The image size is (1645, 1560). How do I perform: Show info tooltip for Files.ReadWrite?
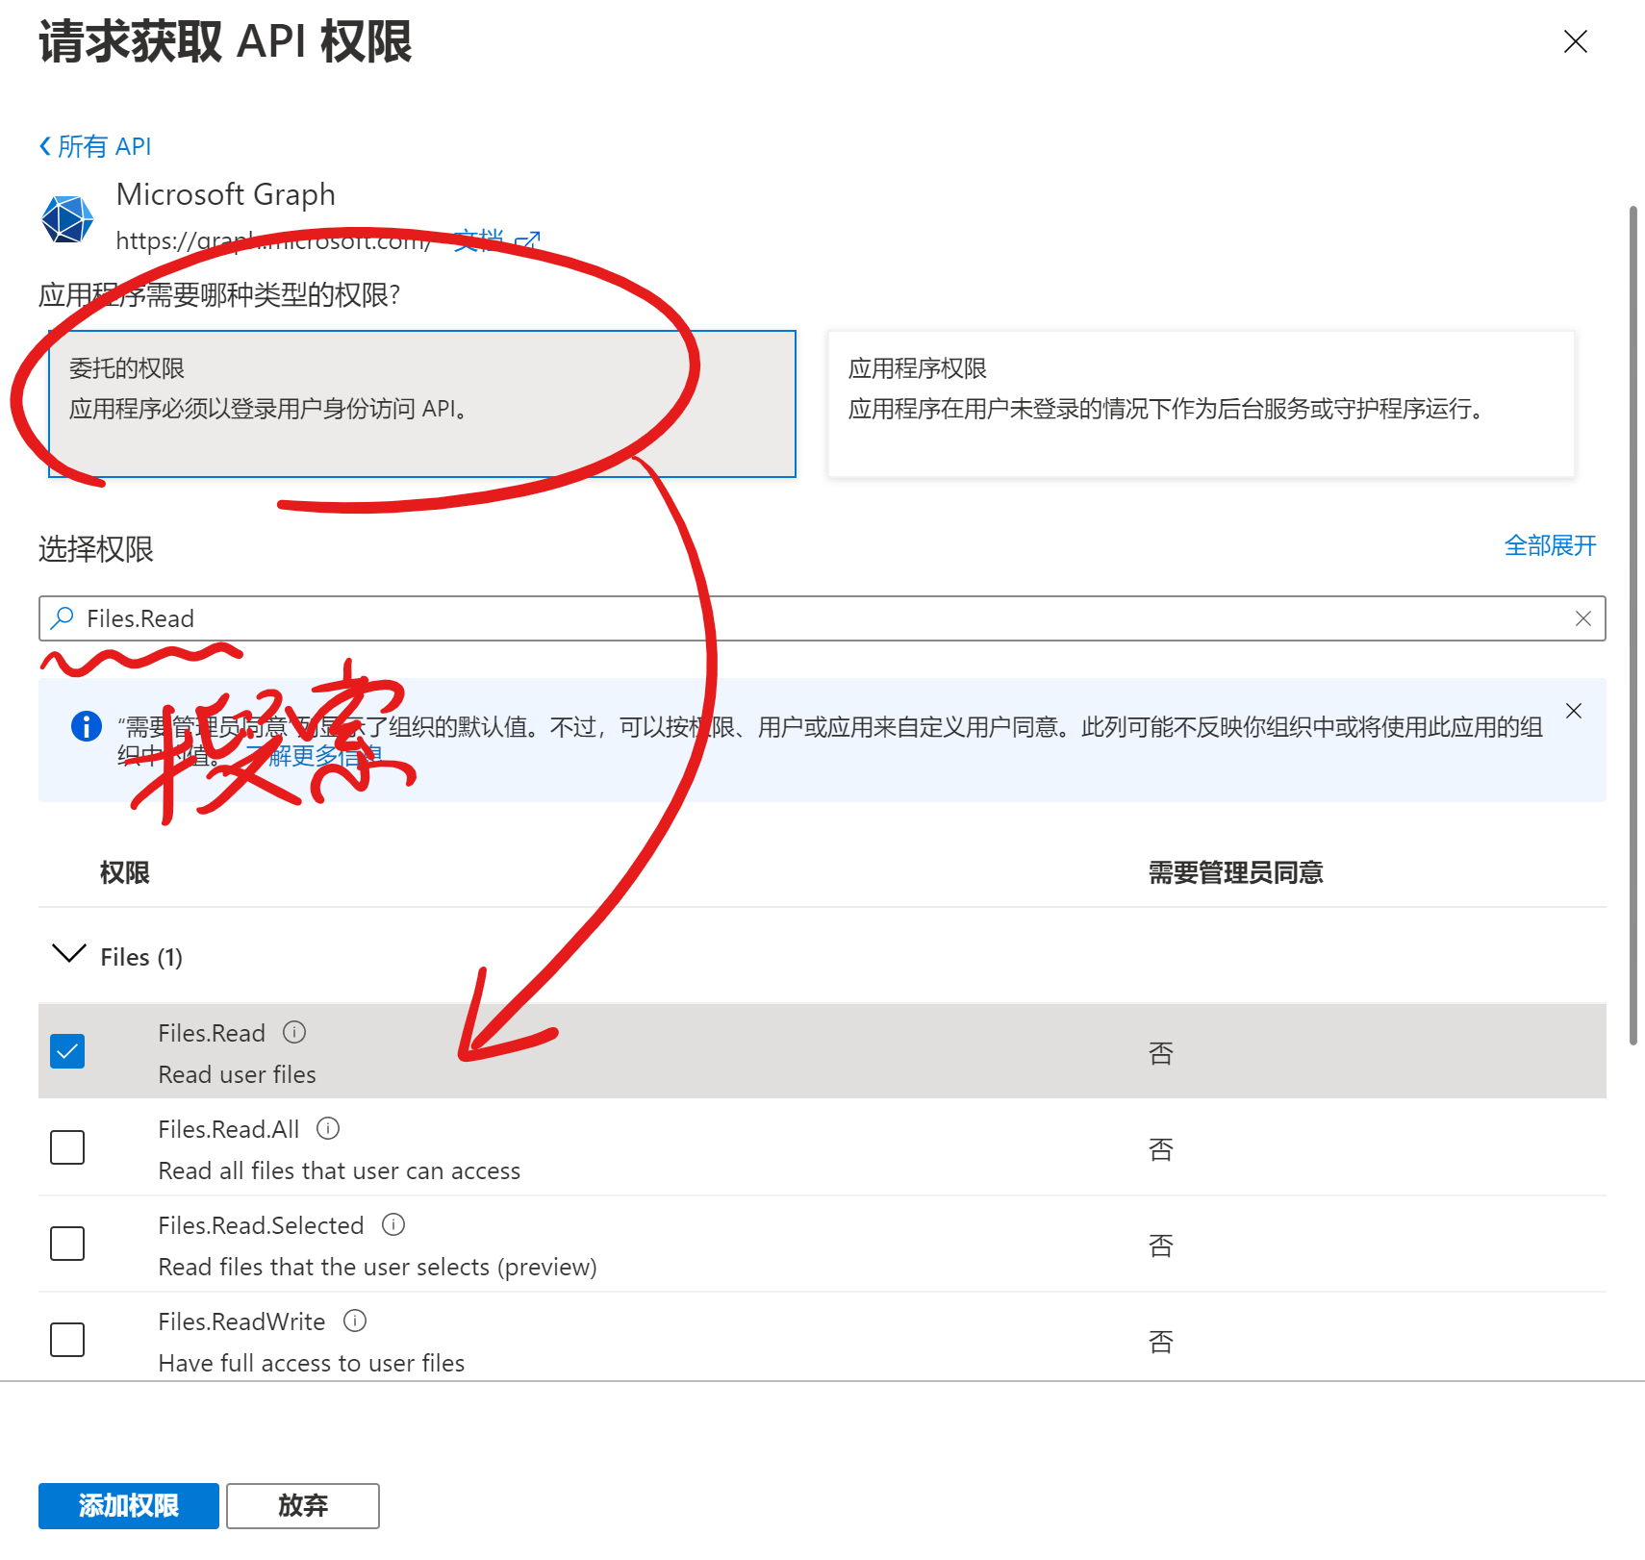click(355, 1321)
